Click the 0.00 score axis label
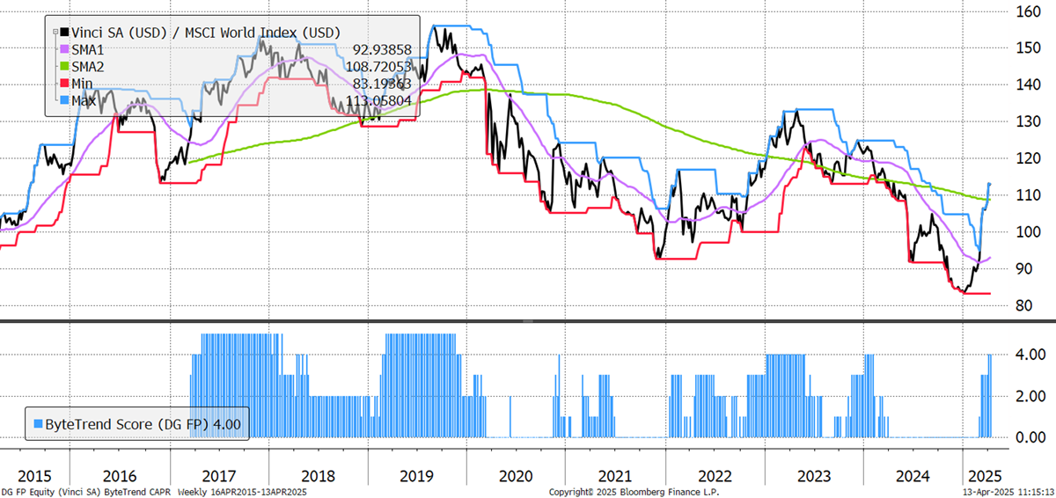Image resolution: width=1056 pixels, height=498 pixels. point(1029,436)
